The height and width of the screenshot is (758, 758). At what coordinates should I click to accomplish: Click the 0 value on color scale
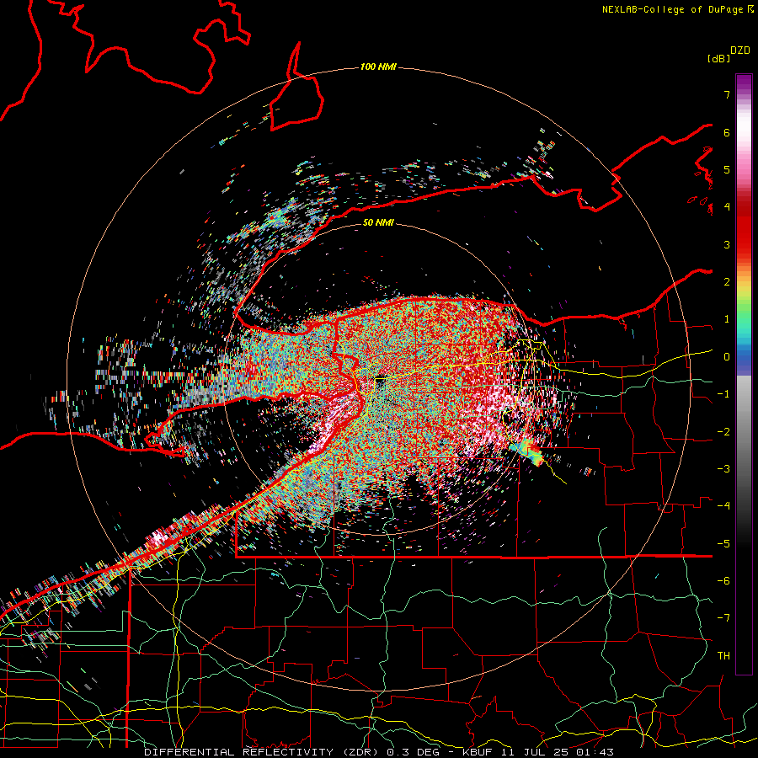727,357
